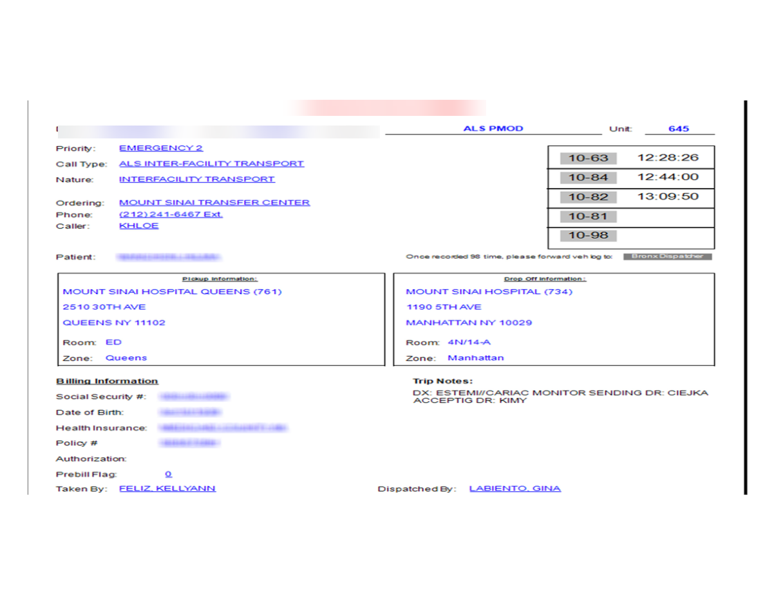Click the 10-63 status code
This screenshot has width=765, height=591.
coord(589,158)
